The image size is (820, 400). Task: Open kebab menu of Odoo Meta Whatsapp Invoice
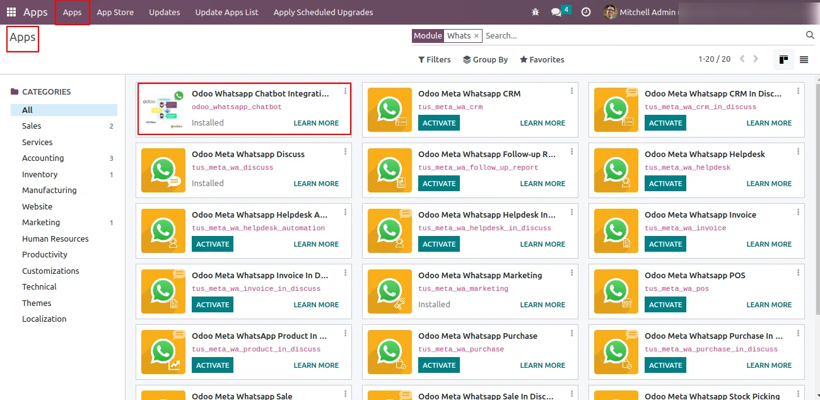tap(799, 212)
